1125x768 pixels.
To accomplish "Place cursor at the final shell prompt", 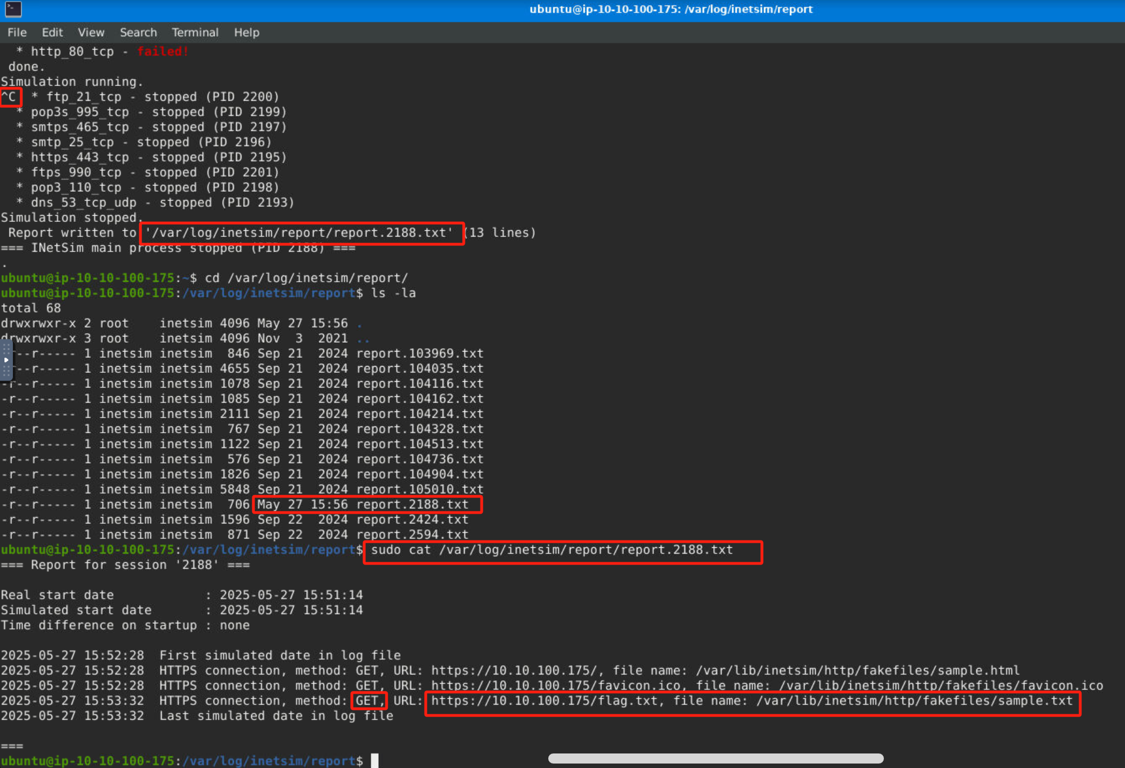I will [374, 761].
